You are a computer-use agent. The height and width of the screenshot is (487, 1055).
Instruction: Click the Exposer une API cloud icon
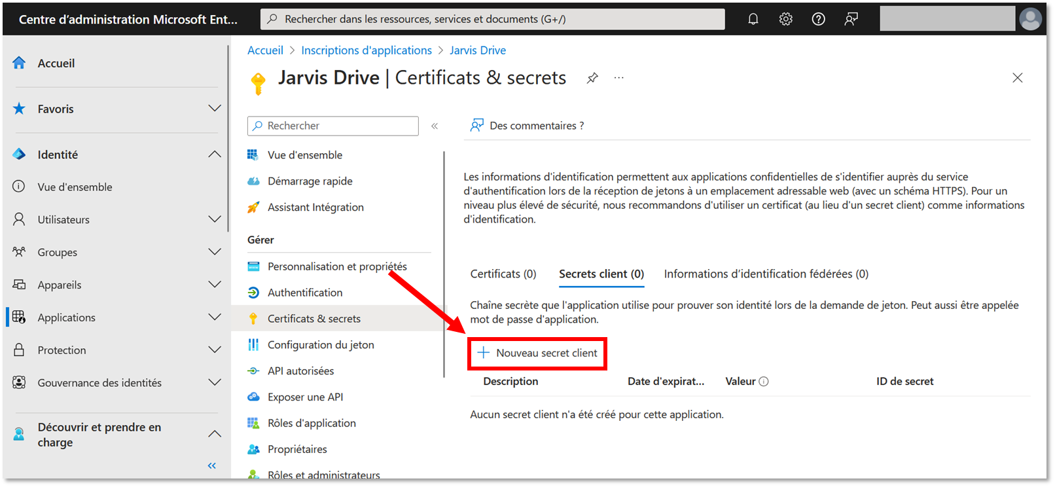click(x=253, y=397)
